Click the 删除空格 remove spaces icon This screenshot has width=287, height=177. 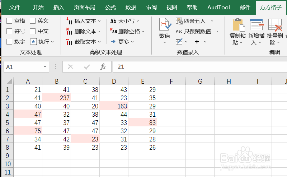point(113,31)
